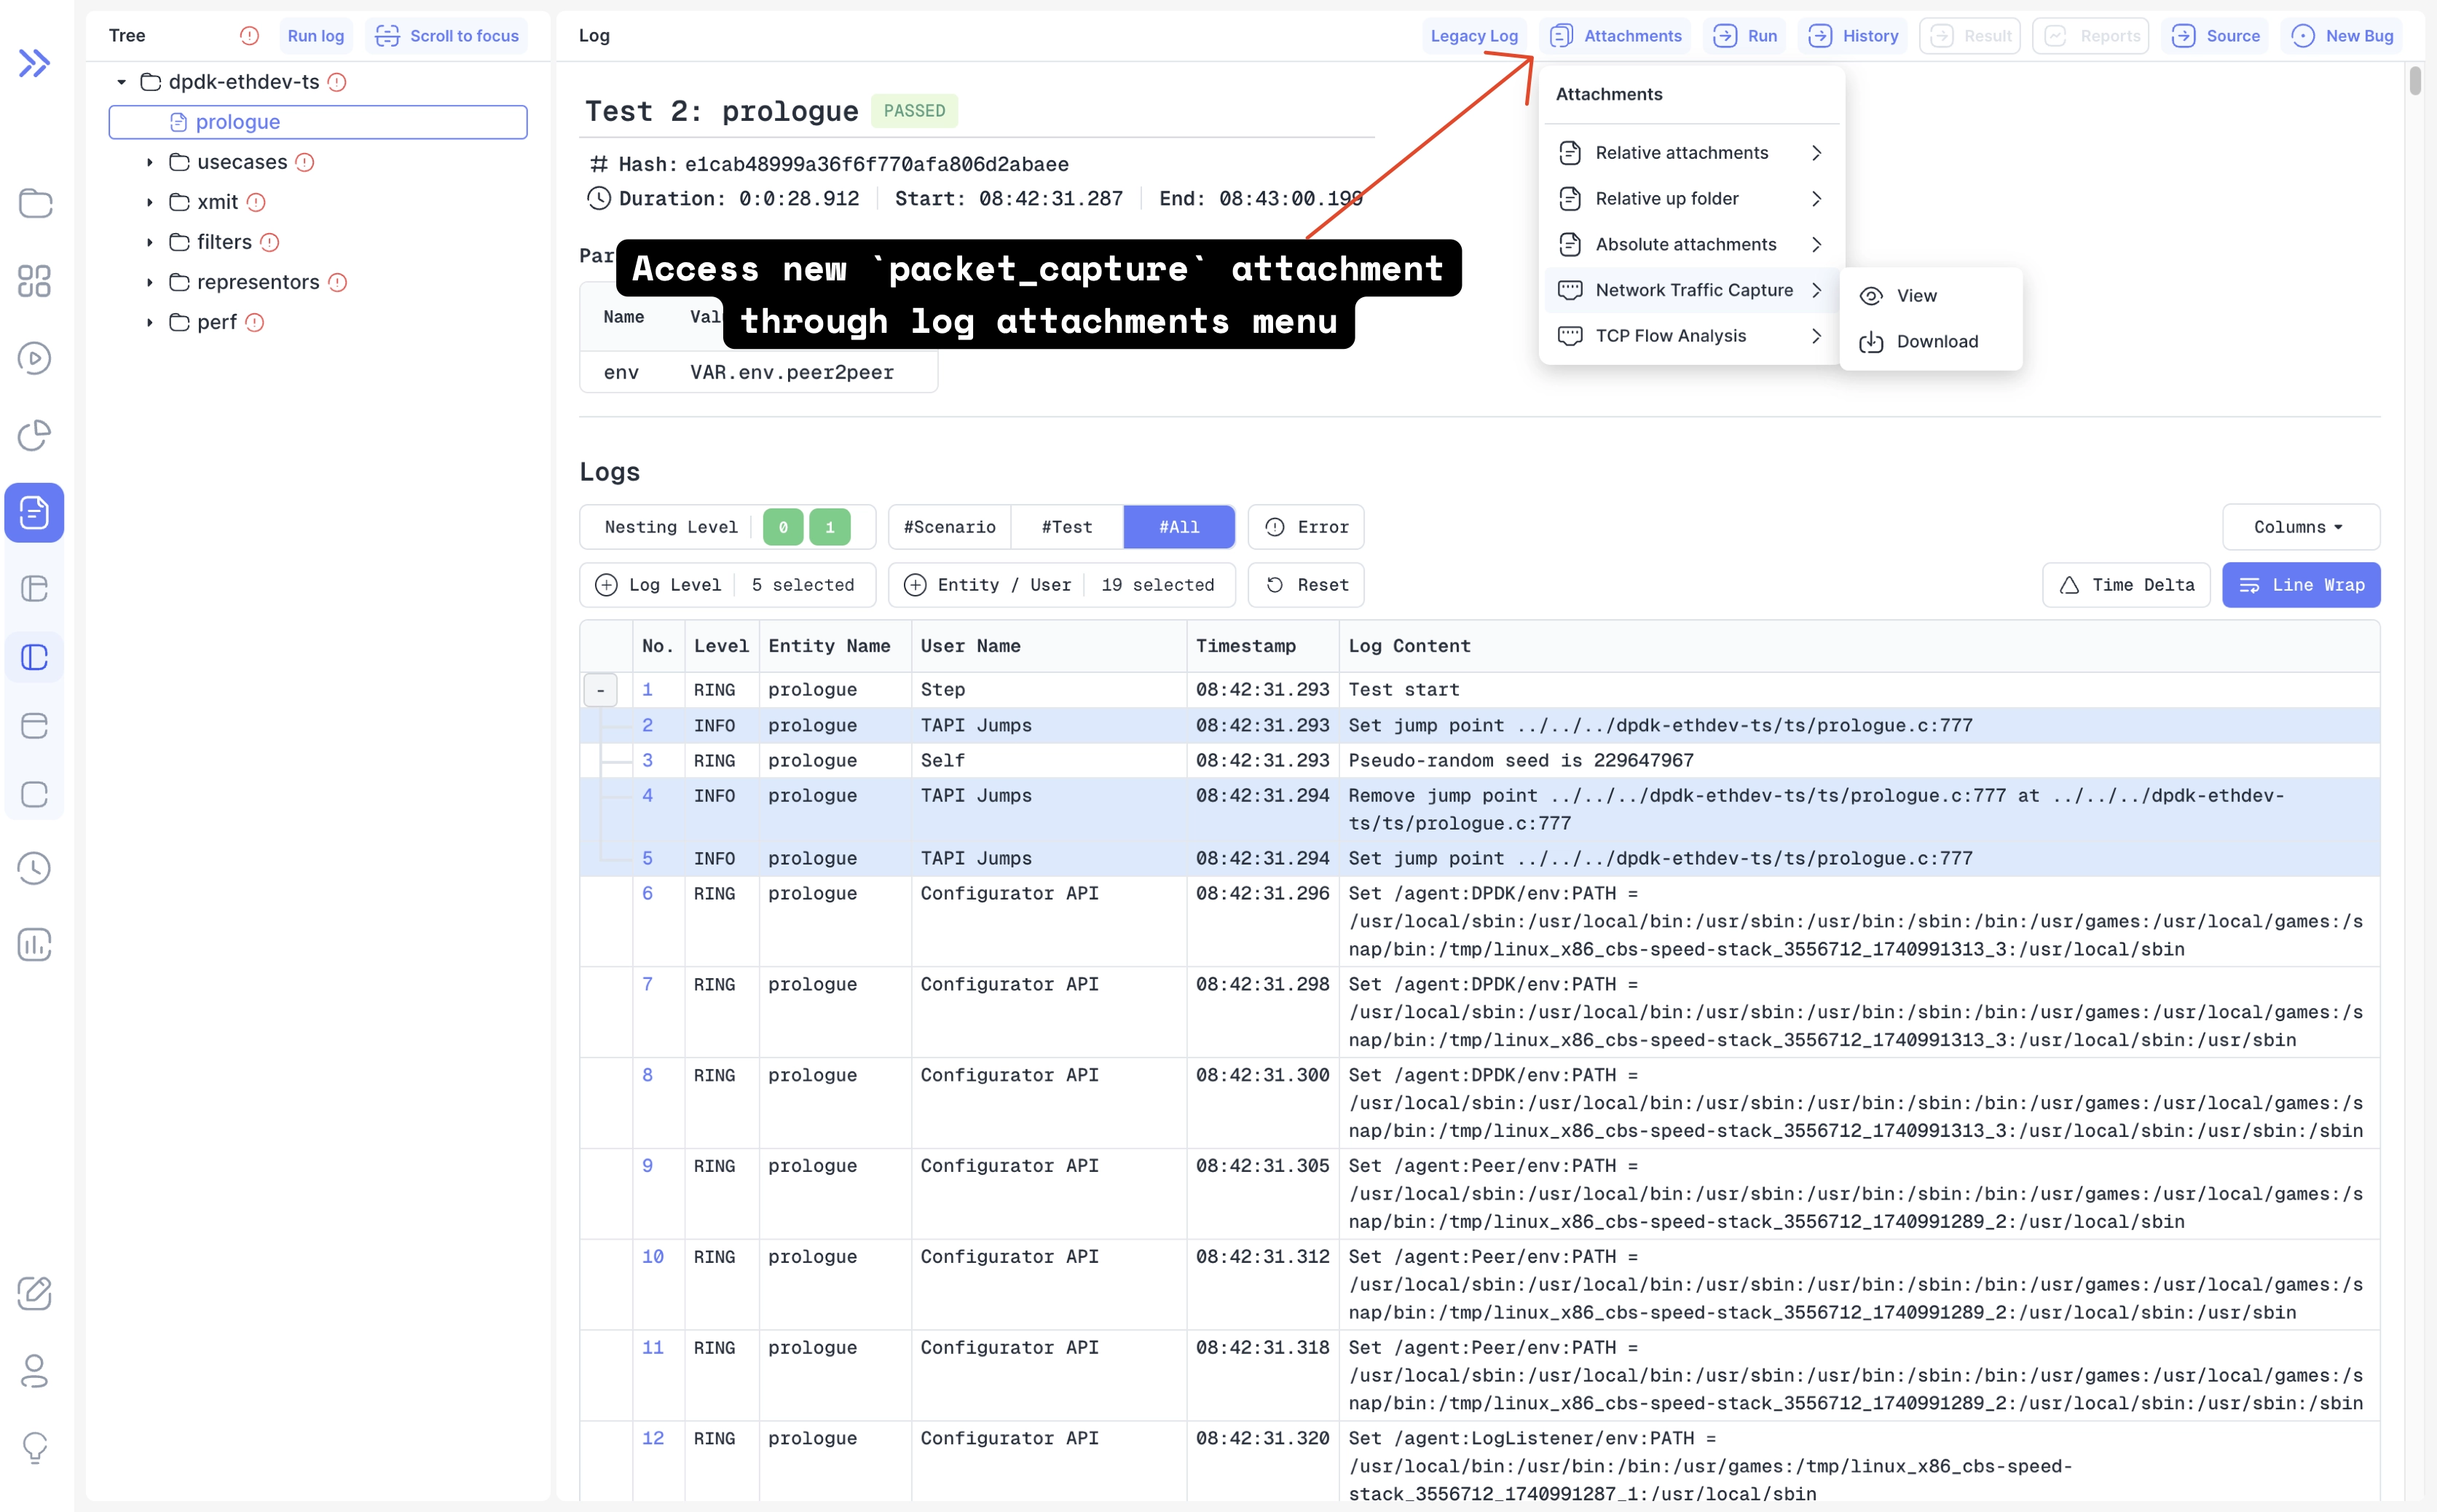The image size is (2437, 1512).
Task: Open the user profile icon in sidebar
Action: (x=34, y=1370)
